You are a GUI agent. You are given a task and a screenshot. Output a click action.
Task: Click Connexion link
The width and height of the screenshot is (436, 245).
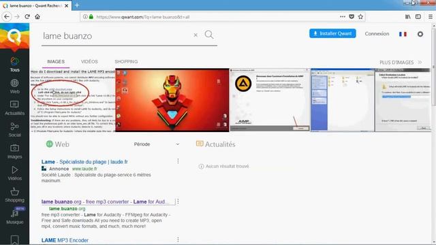pyautogui.click(x=377, y=33)
